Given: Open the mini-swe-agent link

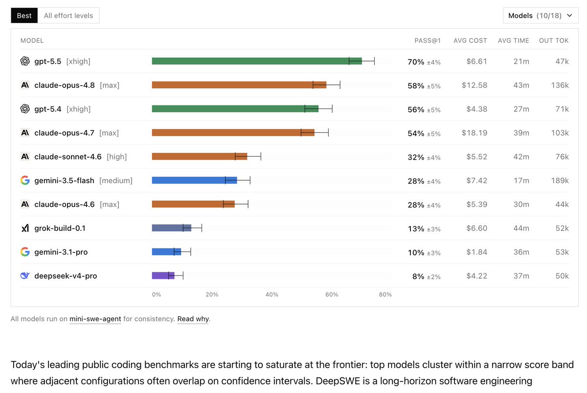Looking at the screenshot, I should [95, 319].
